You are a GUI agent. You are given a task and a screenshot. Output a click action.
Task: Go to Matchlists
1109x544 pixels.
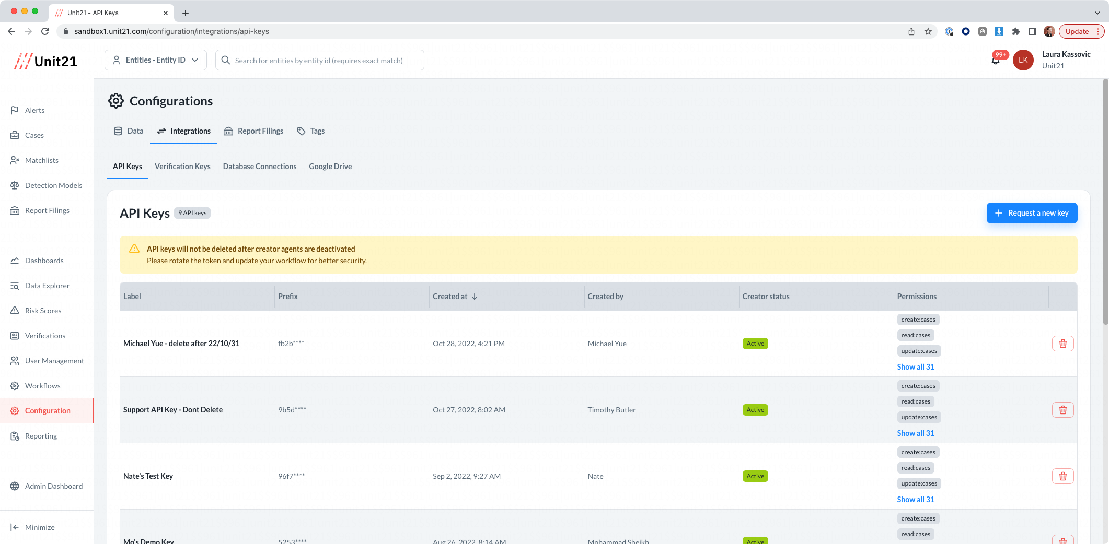tap(42, 160)
